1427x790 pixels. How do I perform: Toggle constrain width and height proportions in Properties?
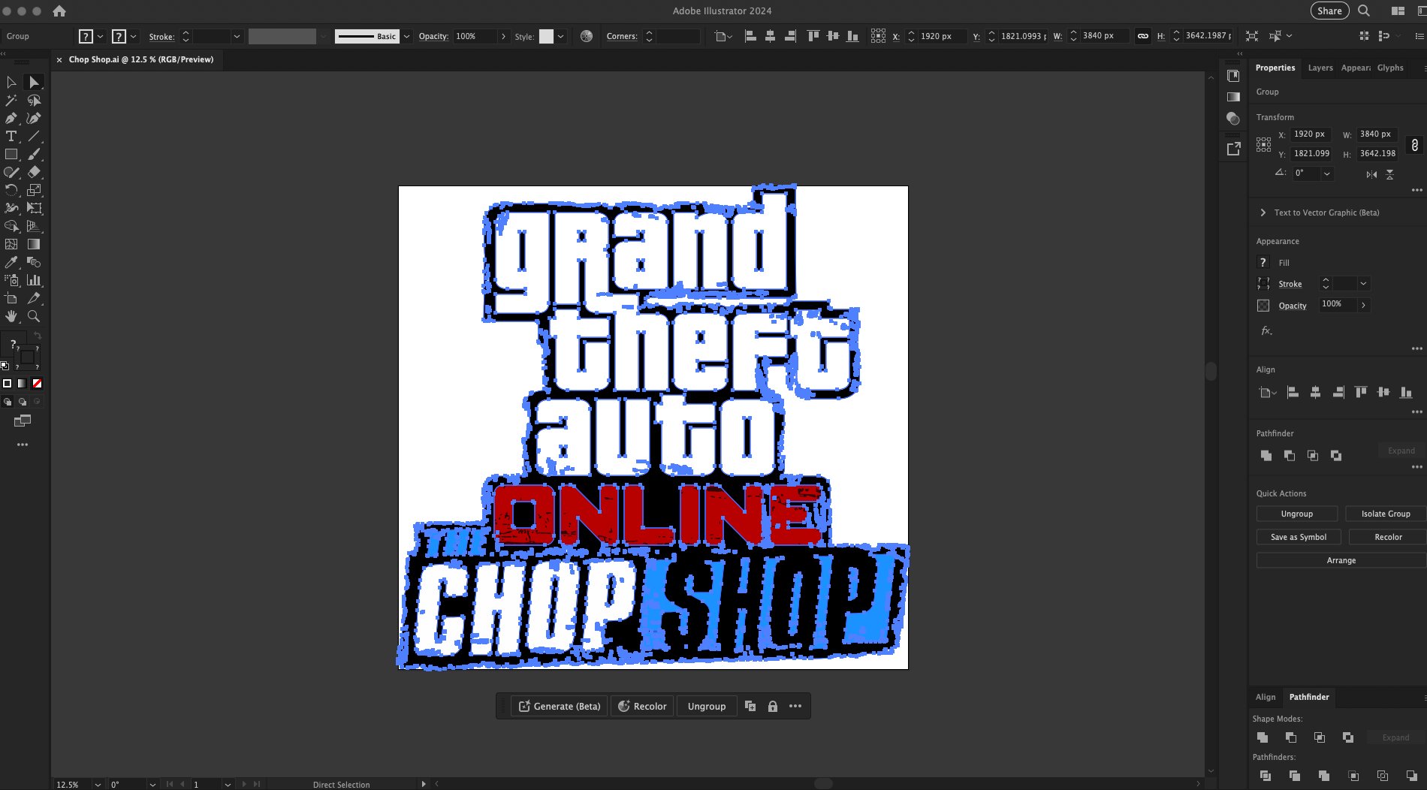[x=1415, y=145]
